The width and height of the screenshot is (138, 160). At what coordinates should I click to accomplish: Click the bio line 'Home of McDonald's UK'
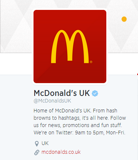62,111
